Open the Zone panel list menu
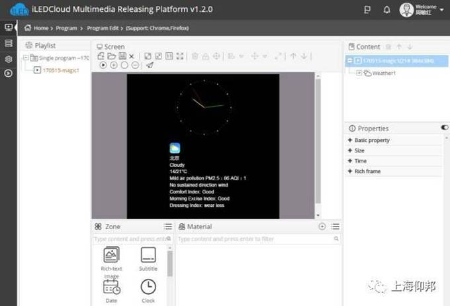Screen dimensions: 450x306 168,227
